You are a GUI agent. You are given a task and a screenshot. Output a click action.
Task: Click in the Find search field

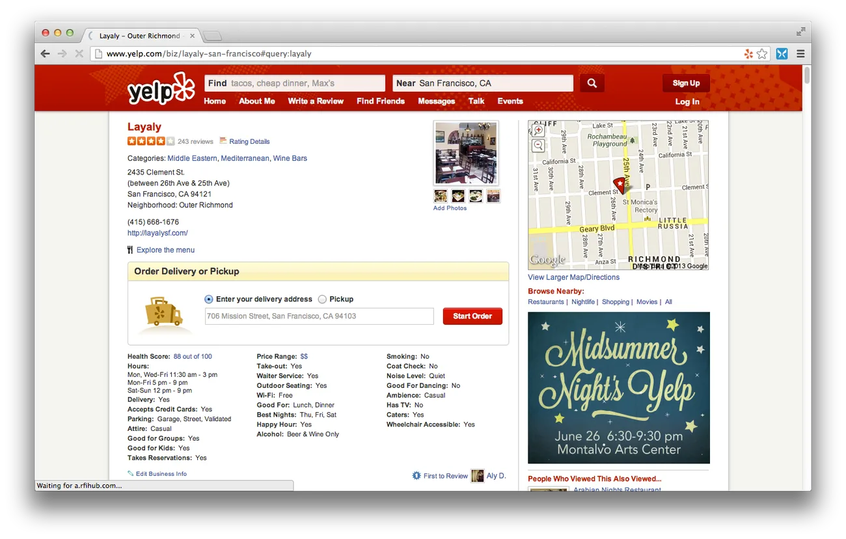tap(295, 83)
